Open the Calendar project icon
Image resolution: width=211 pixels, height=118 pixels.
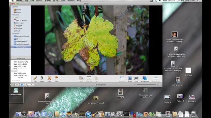[x=89, y=79]
